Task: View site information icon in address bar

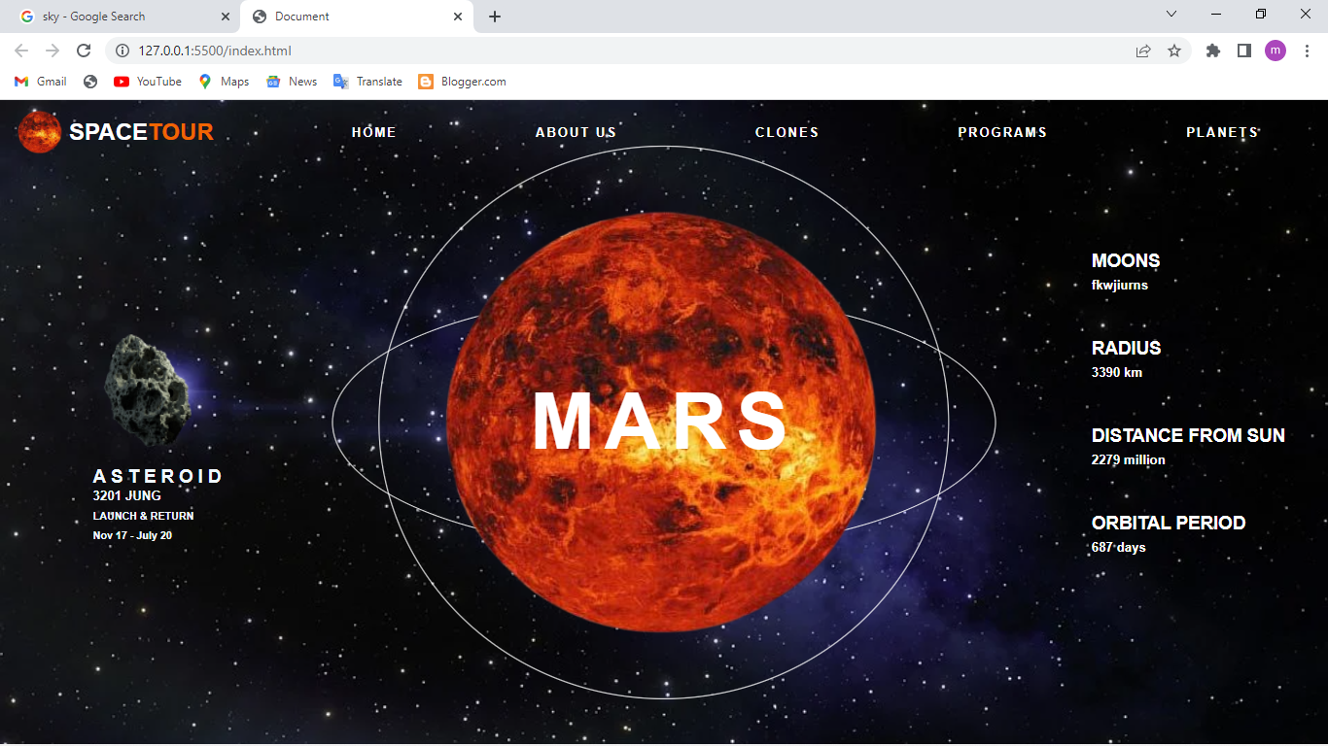Action: 122,51
